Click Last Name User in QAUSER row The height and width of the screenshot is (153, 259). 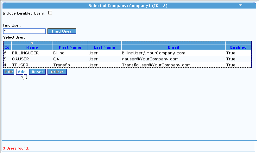(93, 59)
